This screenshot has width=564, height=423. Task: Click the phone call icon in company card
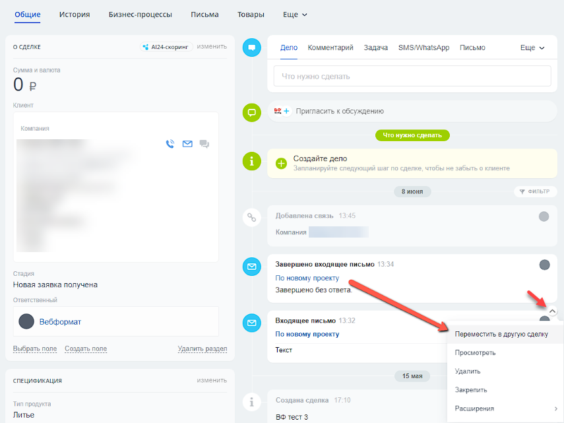[x=170, y=143]
